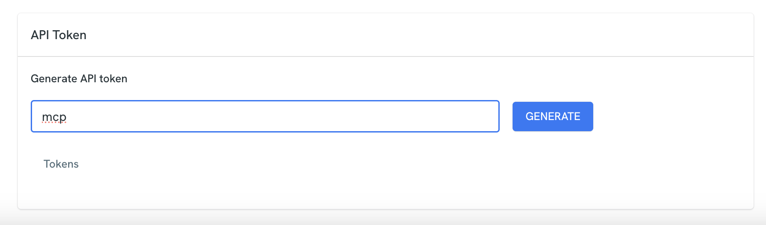The height and width of the screenshot is (225, 766).
Task: Open the Tokens list section
Action: (x=61, y=164)
